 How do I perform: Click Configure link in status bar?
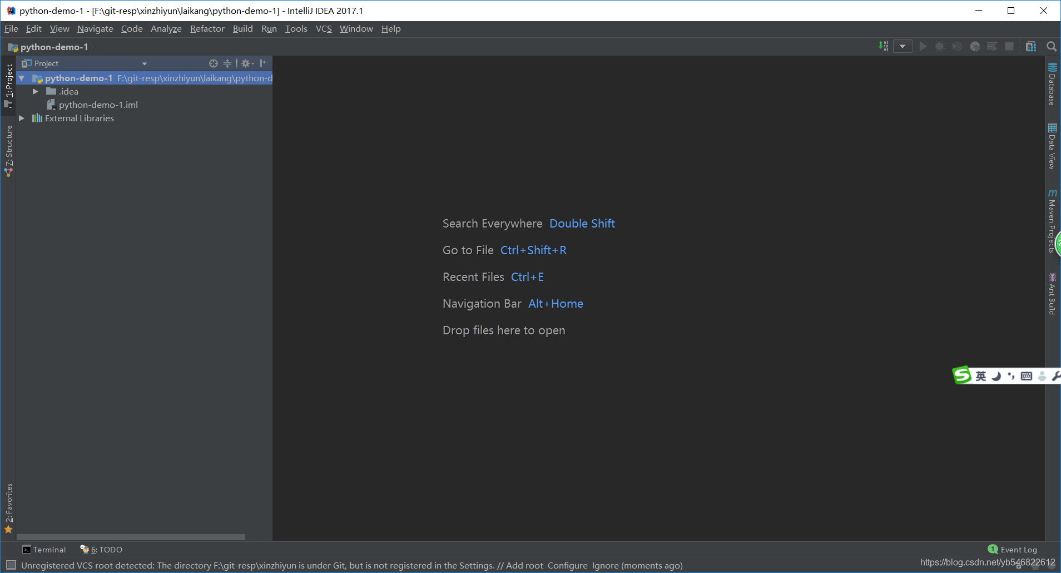point(567,565)
